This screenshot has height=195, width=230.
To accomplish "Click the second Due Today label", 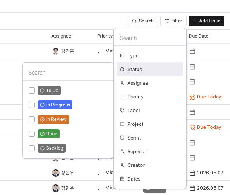I will (x=209, y=127).
